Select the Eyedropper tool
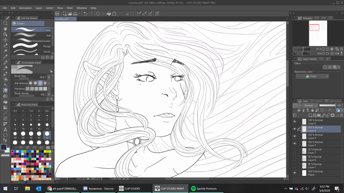 click(5, 56)
